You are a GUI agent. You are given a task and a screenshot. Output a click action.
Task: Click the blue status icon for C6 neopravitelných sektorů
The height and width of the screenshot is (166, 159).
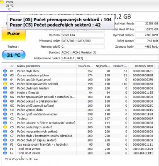point(5,132)
